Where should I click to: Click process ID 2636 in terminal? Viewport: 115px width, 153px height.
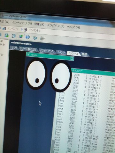77,75
